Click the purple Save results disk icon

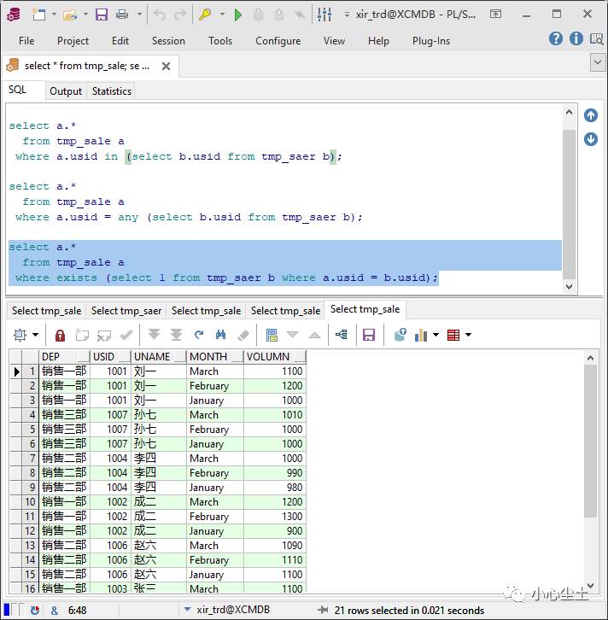pyautogui.click(x=368, y=336)
